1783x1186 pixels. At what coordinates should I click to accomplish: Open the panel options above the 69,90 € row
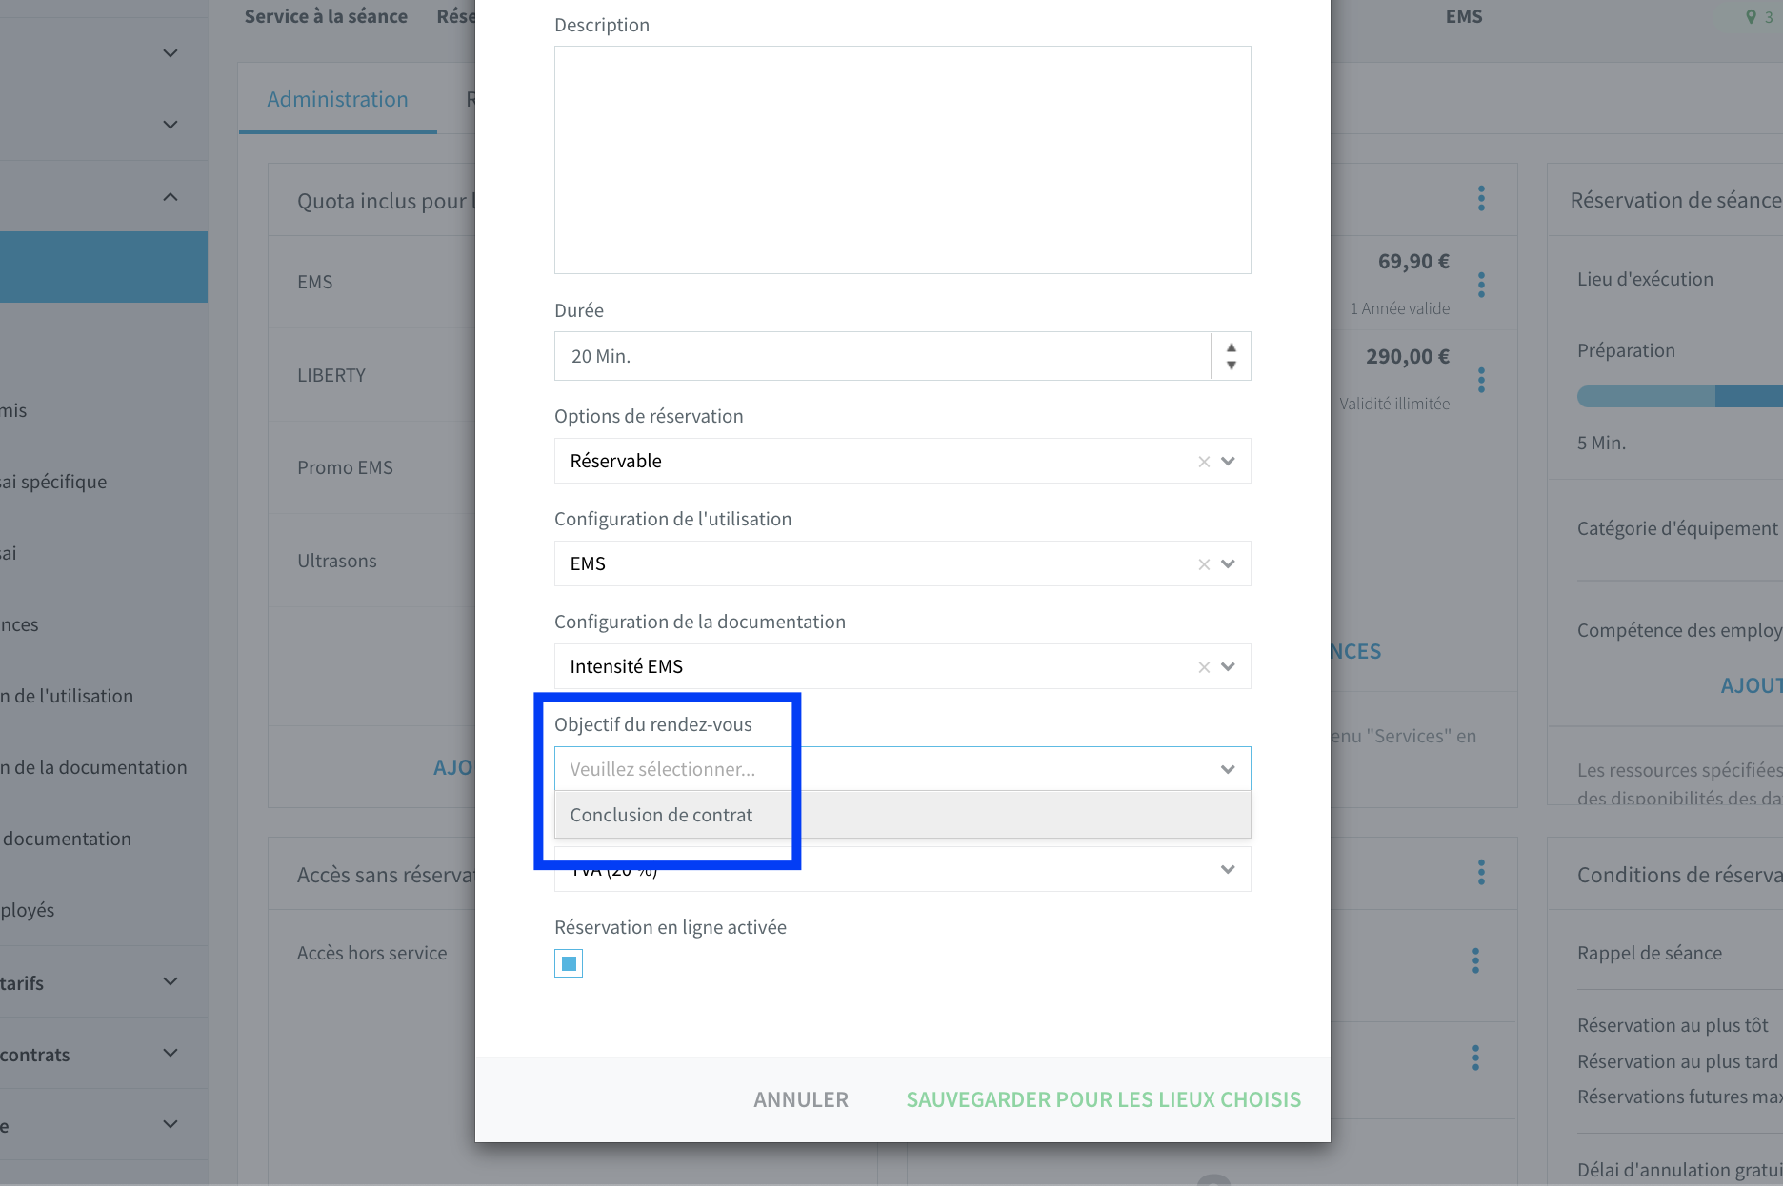(1481, 198)
